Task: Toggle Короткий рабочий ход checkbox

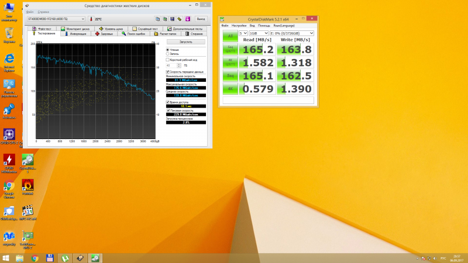Action: 168,60
